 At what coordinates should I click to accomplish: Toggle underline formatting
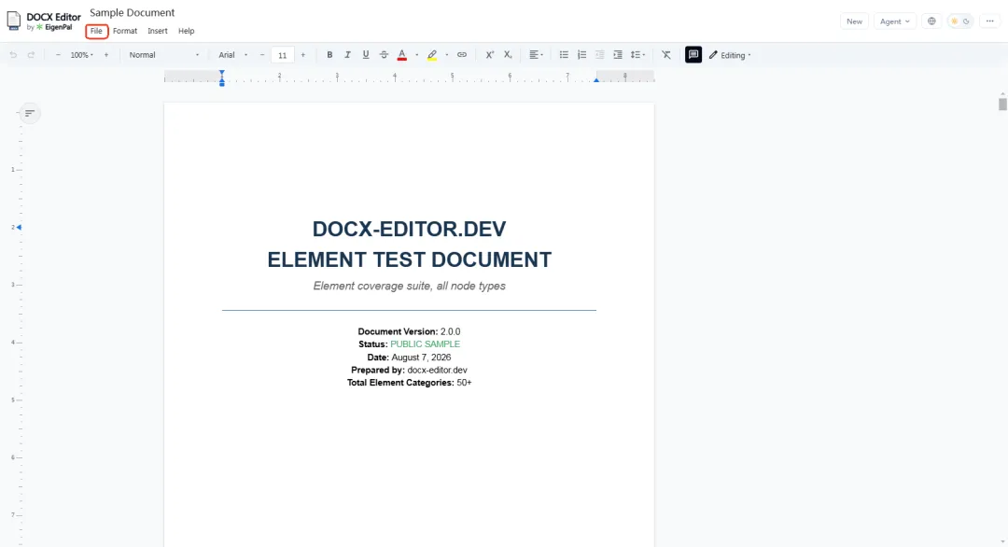click(x=366, y=55)
